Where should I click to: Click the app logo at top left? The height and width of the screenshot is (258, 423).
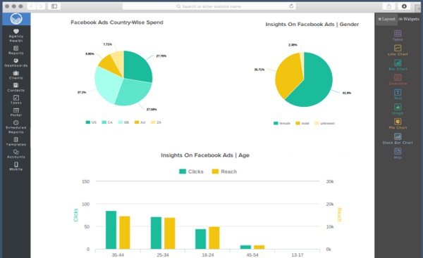tap(16, 19)
